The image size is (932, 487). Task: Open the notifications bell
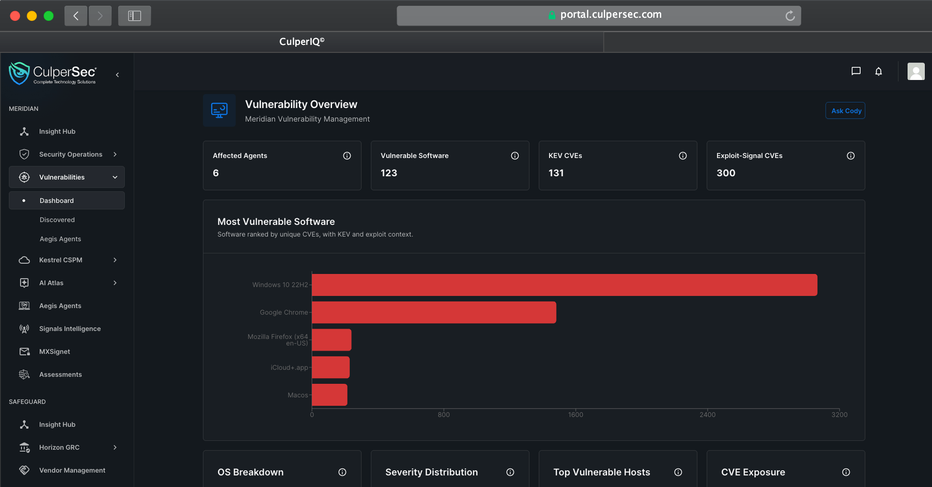(879, 71)
